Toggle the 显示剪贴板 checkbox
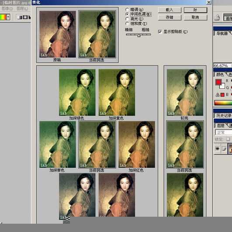Viewport: 232px width, 232px height. pyautogui.click(x=160, y=31)
